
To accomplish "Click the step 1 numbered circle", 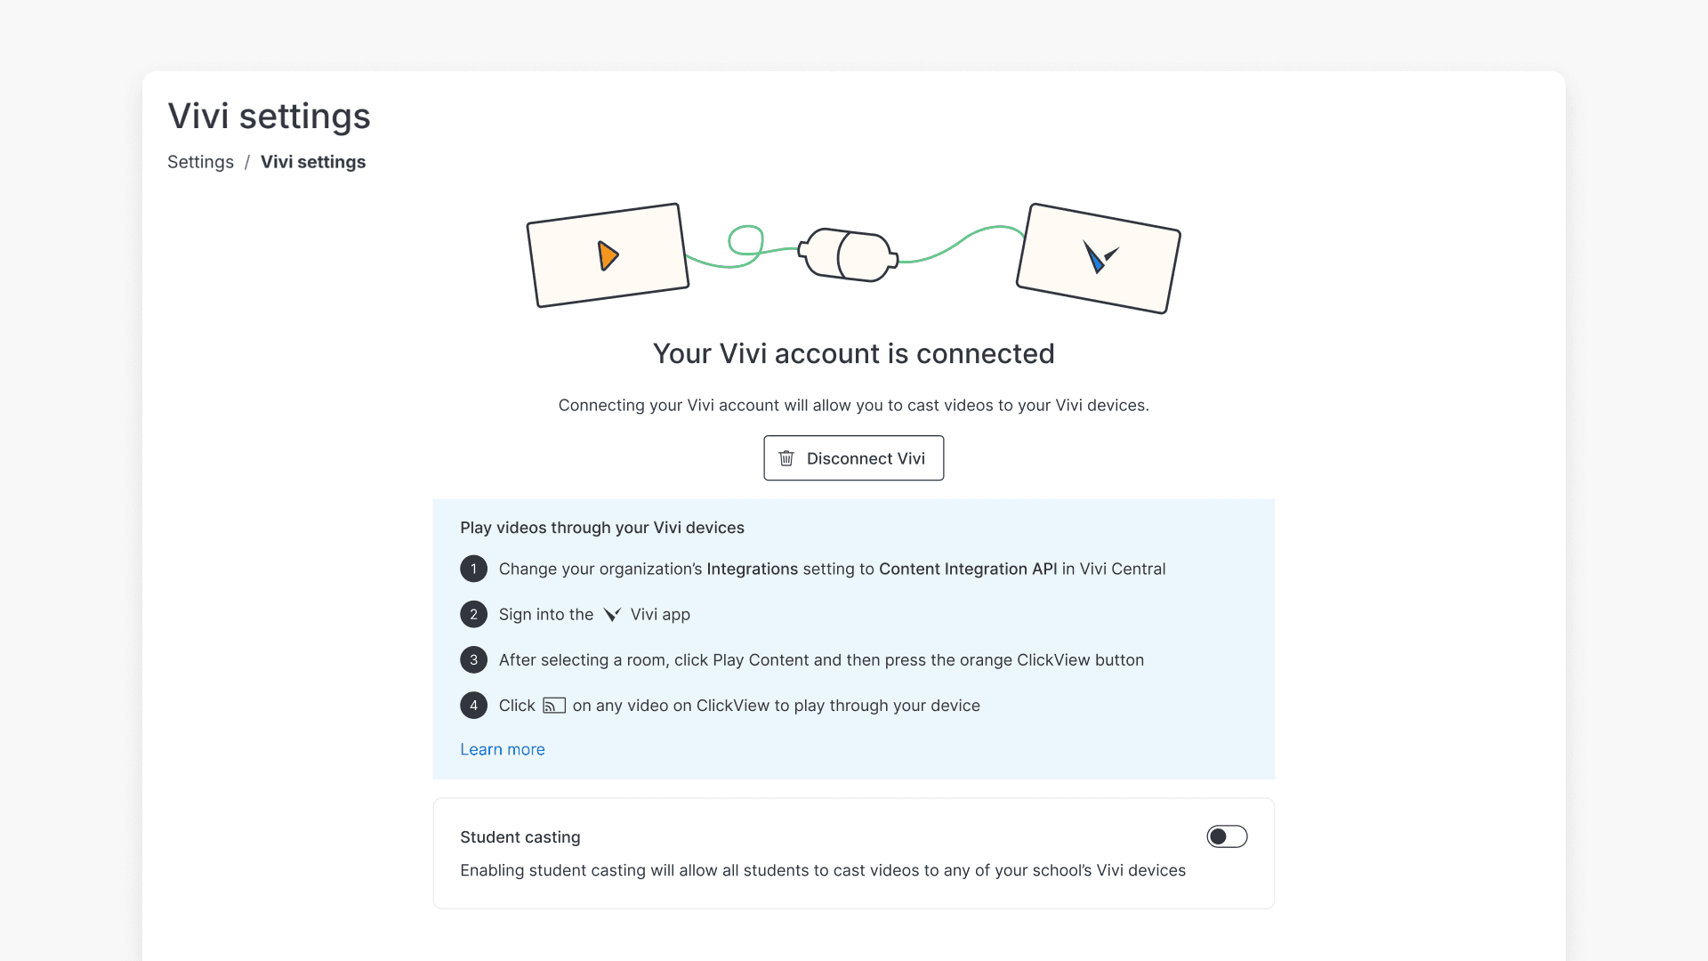I will pyautogui.click(x=473, y=569).
